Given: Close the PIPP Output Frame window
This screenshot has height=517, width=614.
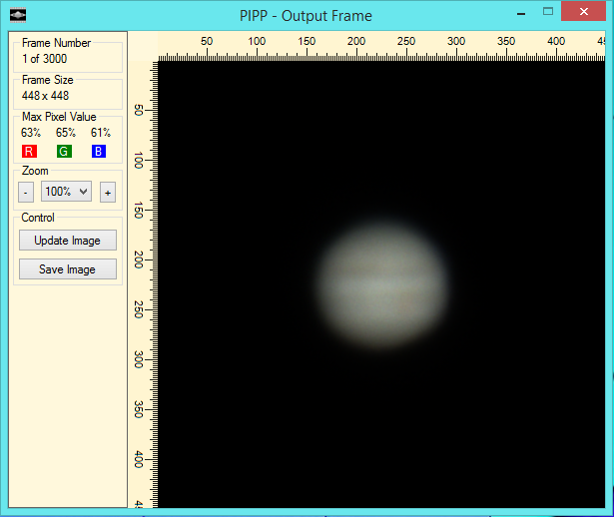Looking at the screenshot, I should tap(583, 11).
